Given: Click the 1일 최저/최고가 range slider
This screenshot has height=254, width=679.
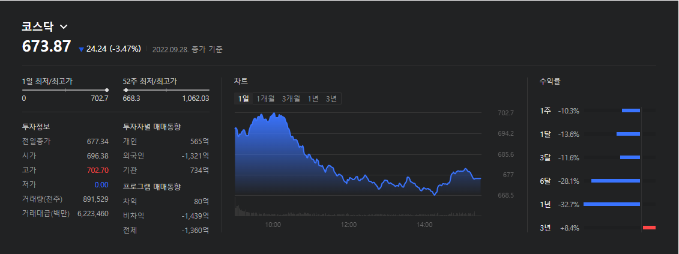Looking at the screenshot, I should tap(65, 89).
